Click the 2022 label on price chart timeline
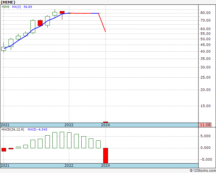 coord(69,125)
